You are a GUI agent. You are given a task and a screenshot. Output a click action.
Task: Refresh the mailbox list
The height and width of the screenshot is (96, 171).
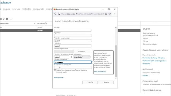point(7,19)
